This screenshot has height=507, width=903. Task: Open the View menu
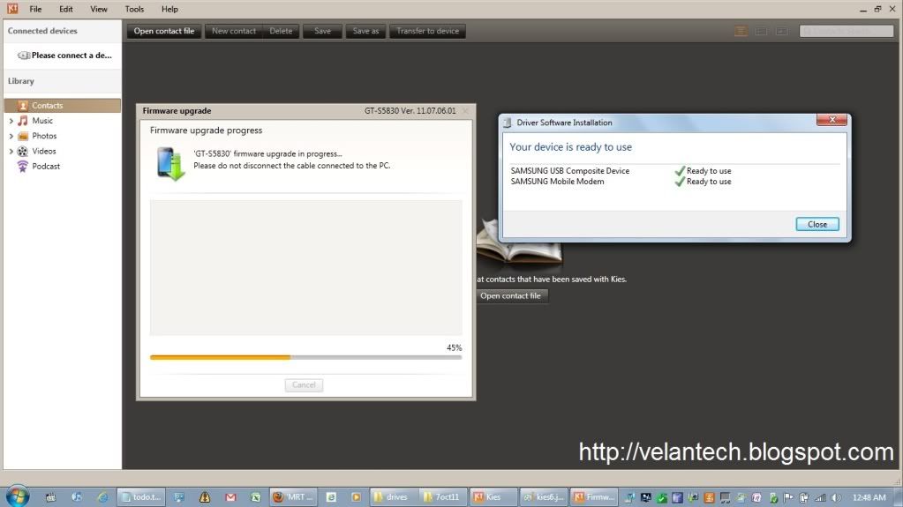(x=99, y=9)
